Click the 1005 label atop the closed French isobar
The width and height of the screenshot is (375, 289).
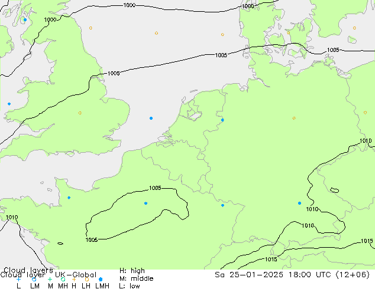point(155,188)
